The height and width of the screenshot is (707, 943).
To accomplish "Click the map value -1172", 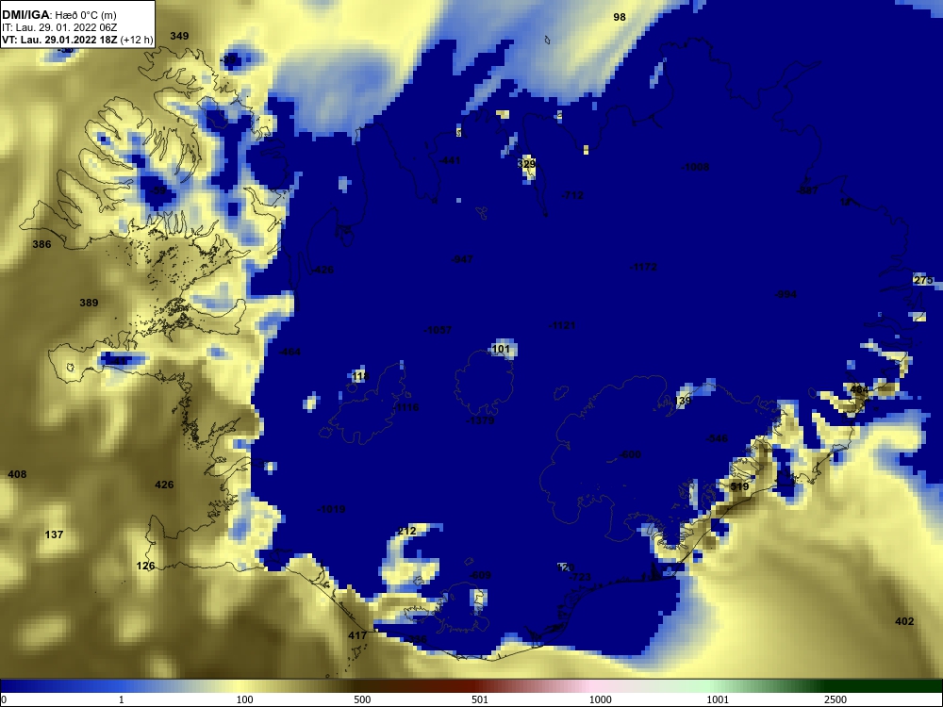I will click(643, 267).
